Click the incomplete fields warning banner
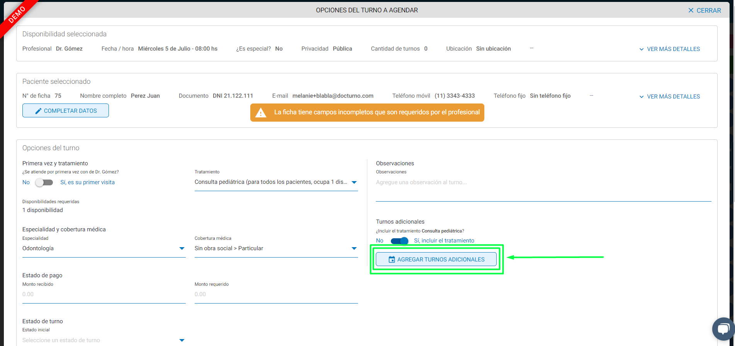Screen dimensions: 735x346 [x=367, y=112]
